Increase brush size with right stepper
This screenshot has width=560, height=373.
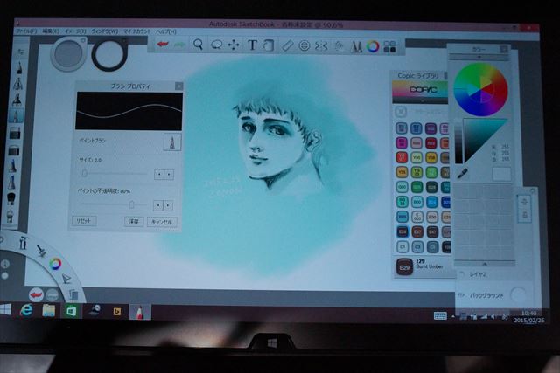pos(169,175)
